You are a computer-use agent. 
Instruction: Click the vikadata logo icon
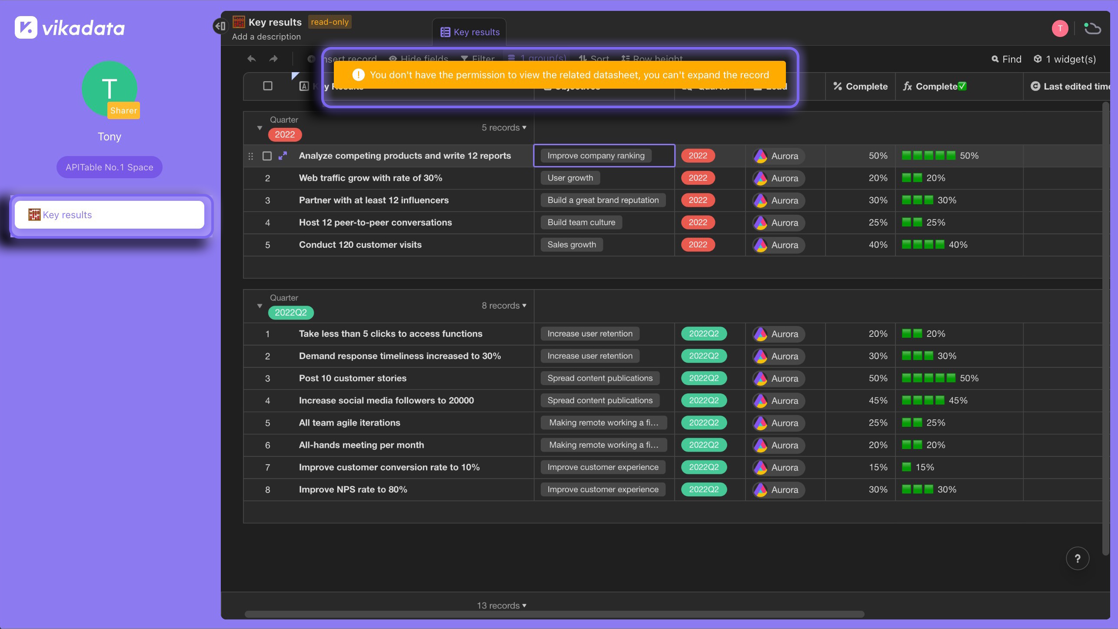(x=26, y=27)
